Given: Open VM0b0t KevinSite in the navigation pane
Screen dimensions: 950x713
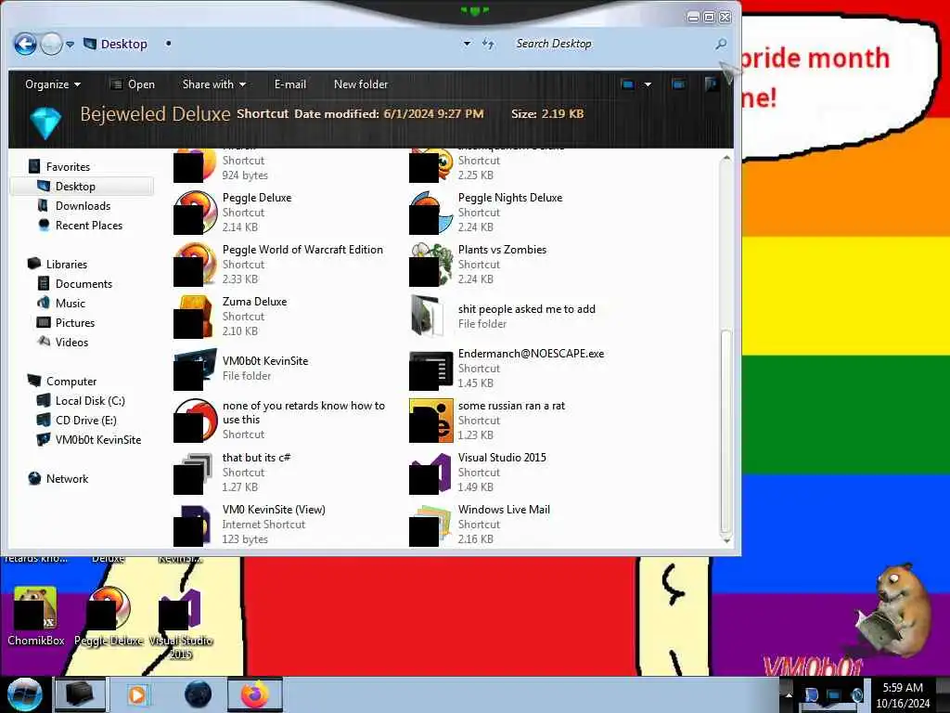Looking at the screenshot, I should pos(89,439).
